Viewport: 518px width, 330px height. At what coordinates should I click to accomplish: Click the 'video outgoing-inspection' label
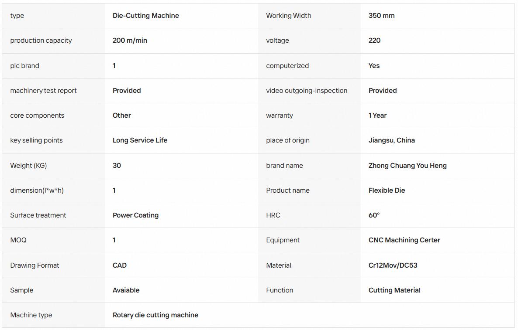pyautogui.click(x=307, y=90)
